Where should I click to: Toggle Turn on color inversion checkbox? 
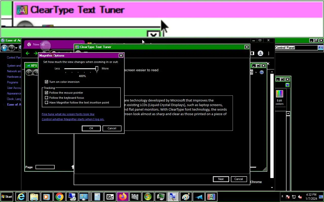tap(46, 82)
